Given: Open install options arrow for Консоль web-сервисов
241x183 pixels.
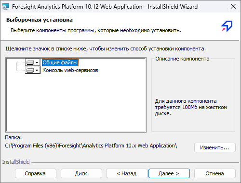Looking at the screenshot, I should (x=37, y=70).
